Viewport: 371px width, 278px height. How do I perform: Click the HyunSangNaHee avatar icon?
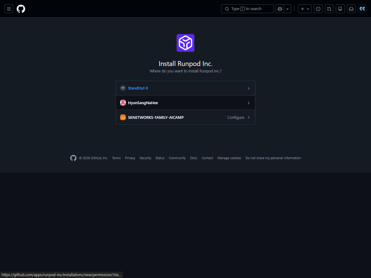click(x=123, y=103)
